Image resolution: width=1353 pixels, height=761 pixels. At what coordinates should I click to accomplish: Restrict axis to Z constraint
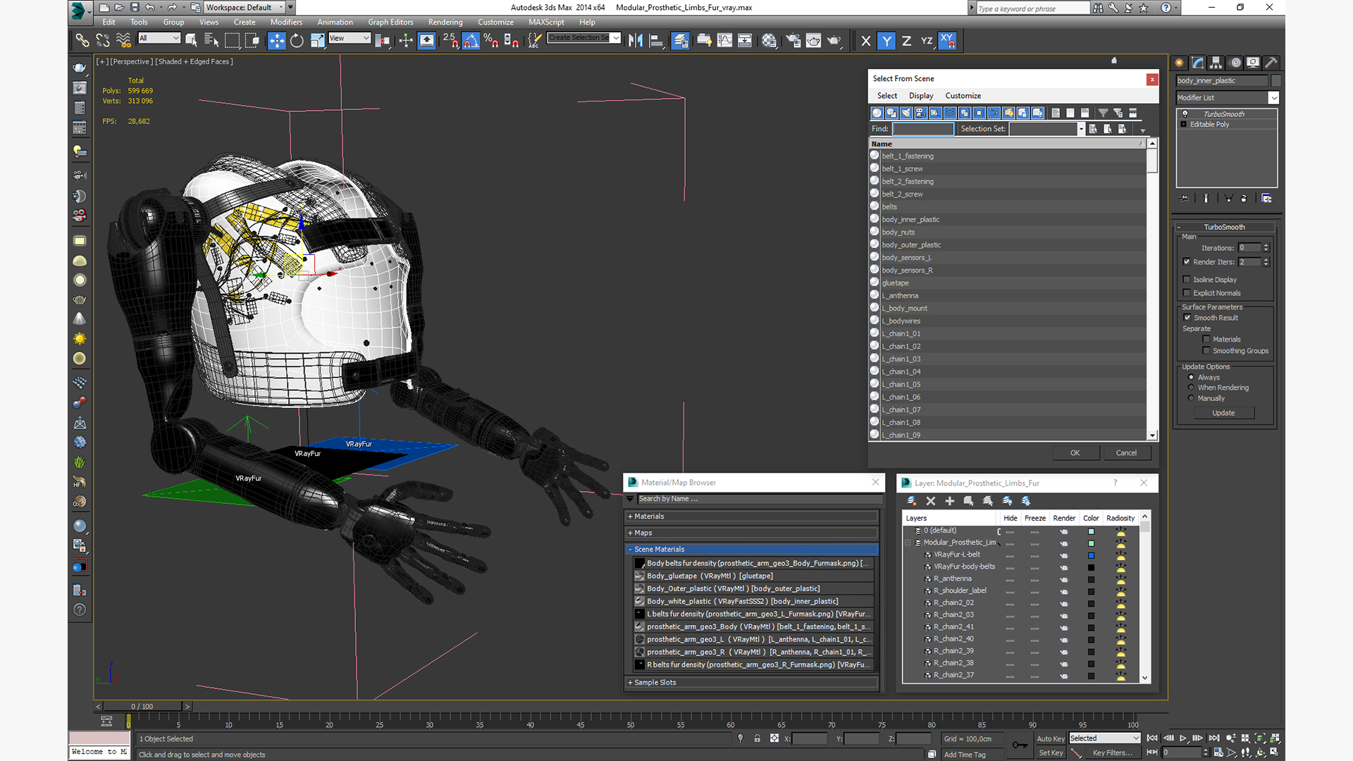(x=906, y=41)
